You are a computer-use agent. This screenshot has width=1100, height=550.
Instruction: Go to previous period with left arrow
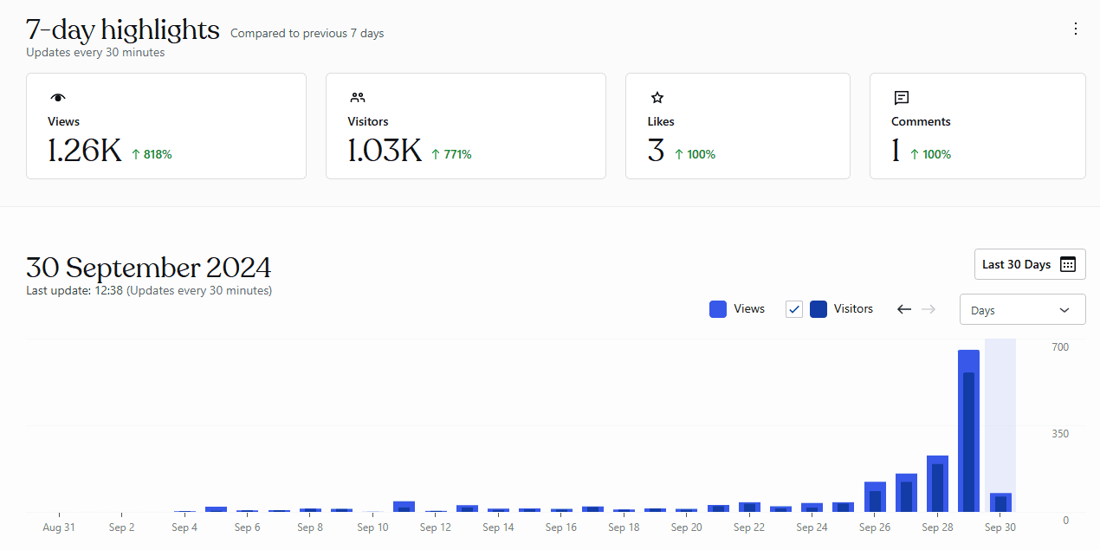(904, 309)
